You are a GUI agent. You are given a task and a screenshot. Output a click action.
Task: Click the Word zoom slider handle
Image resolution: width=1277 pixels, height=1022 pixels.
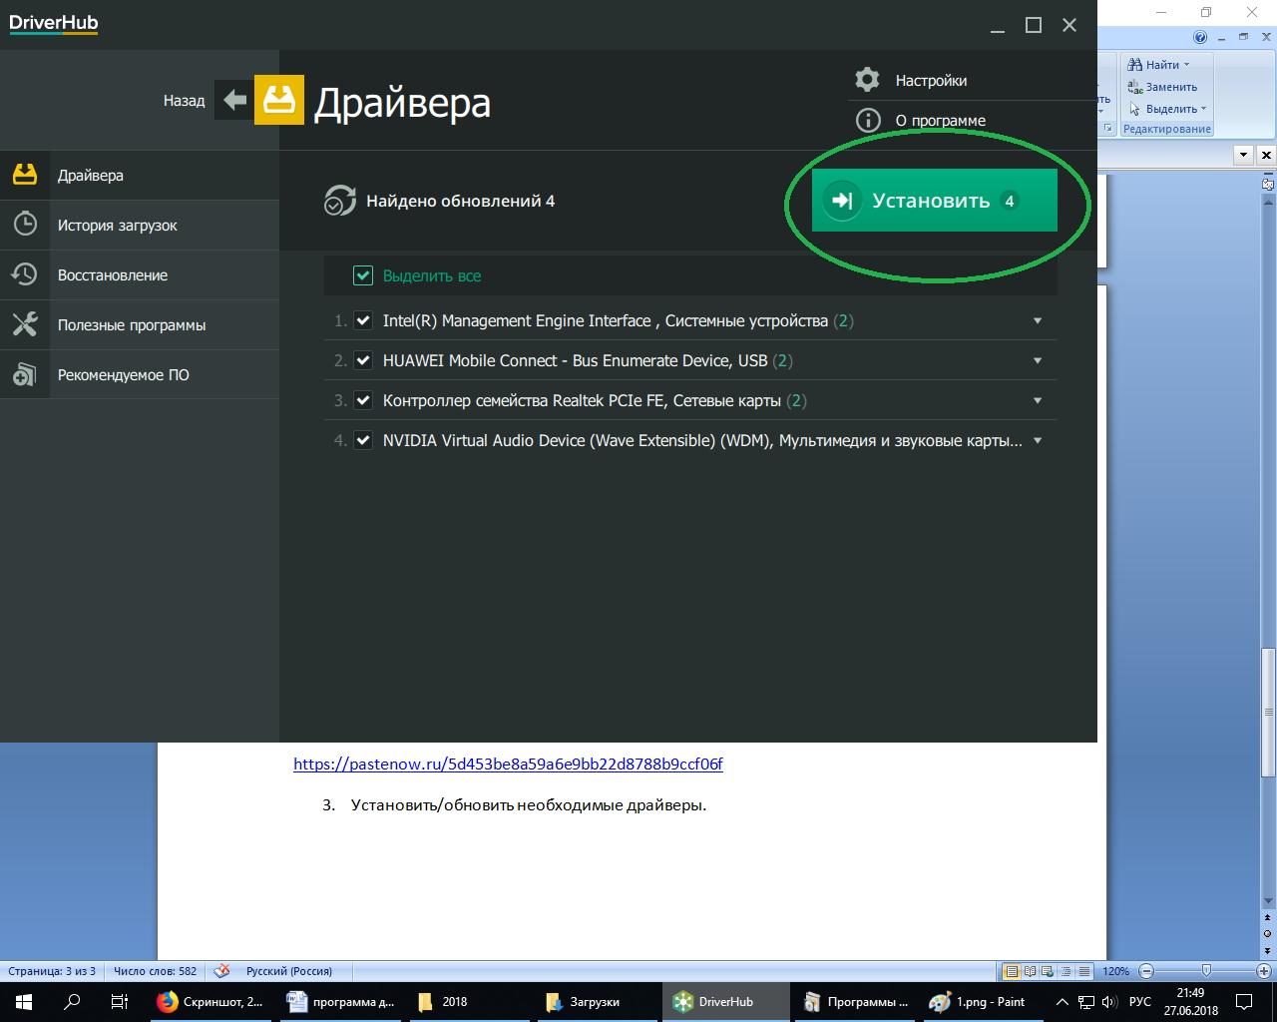click(x=1206, y=971)
